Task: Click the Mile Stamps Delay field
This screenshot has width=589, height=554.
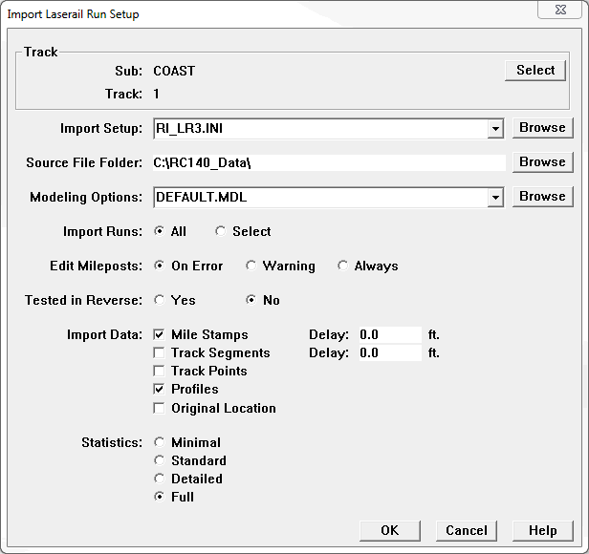Action: [388, 335]
